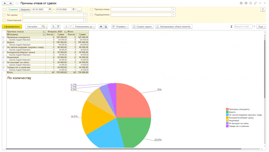
Task: Enable the Тип сделки filter checkbox
Action: coord(4,15)
